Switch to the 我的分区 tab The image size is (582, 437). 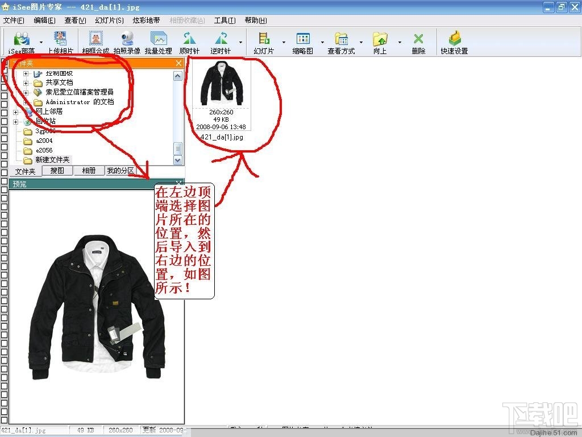(x=120, y=171)
